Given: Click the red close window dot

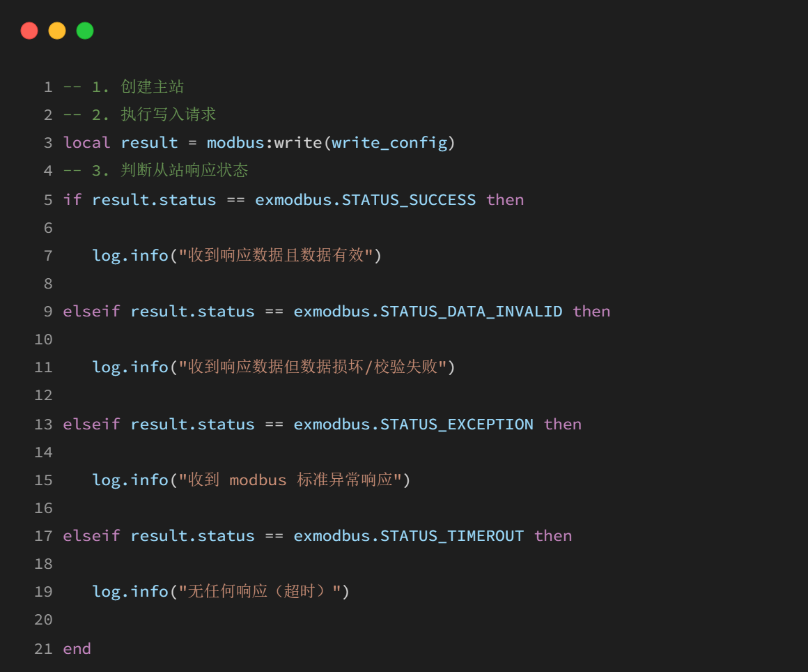Looking at the screenshot, I should (29, 31).
